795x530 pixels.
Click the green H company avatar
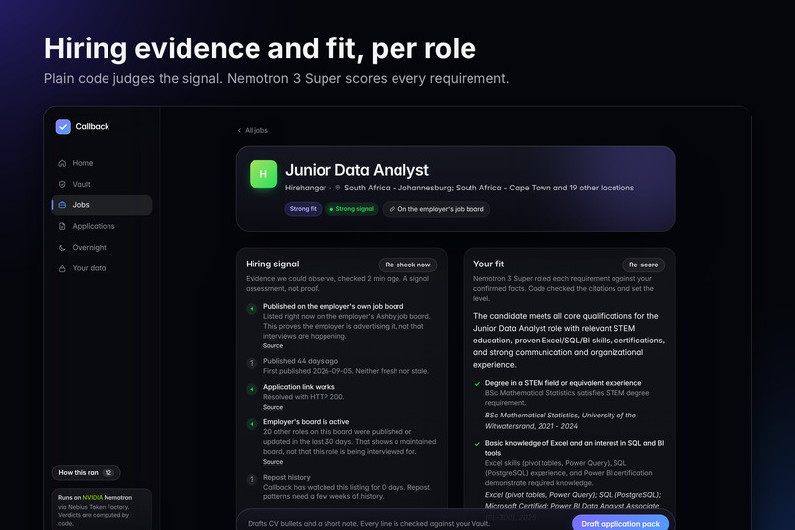coord(263,174)
